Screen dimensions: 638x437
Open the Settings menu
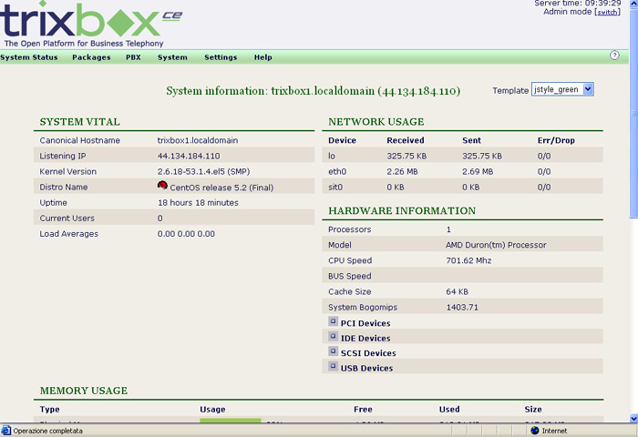click(221, 57)
